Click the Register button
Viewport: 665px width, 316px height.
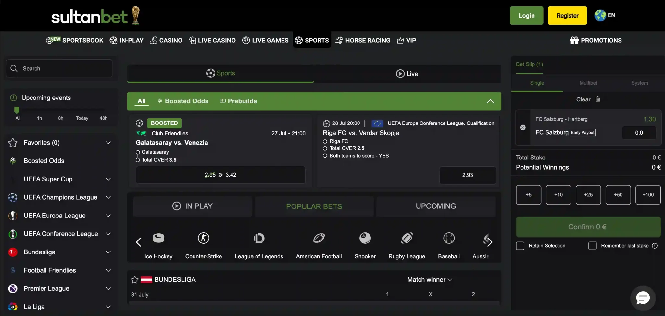(567, 16)
